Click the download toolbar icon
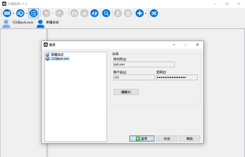Viewport: 245px width, 157px height. 118,13
